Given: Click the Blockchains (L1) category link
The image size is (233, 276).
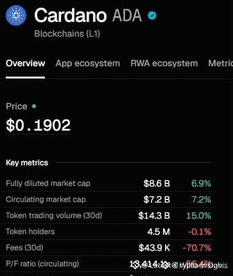Looking at the screenshot, I should tap(67, 34).
